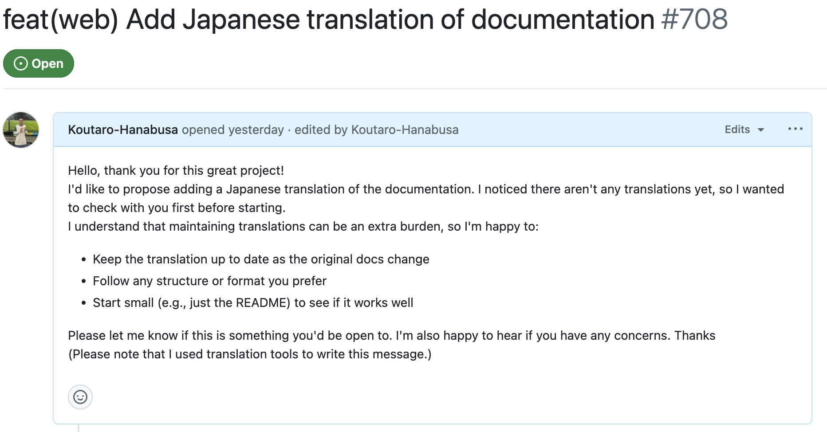This screenshot has height=432, width=827.
Task: Click the comment options kebab (three dots) menu
Action: pyautogui.click(x=795, y=129)
